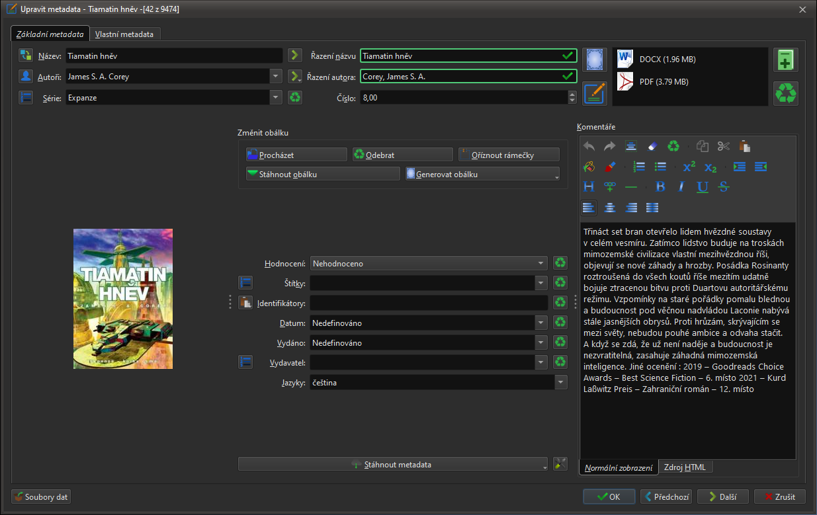Screen dimensions: 817x515
Task: Click the green arrow next to Název field
Action: [295, 56]
